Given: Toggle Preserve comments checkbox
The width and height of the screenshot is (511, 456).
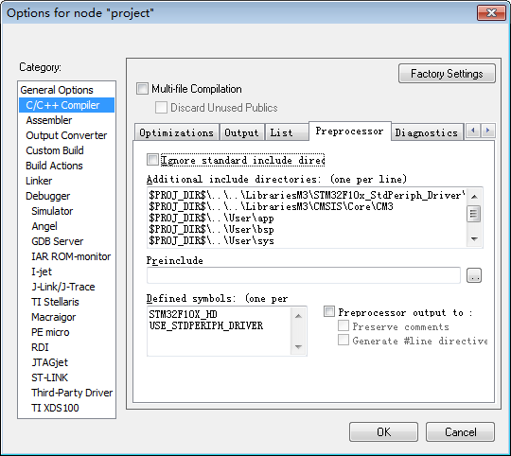Looking at the screenshot, I should [x=344, y=325].
